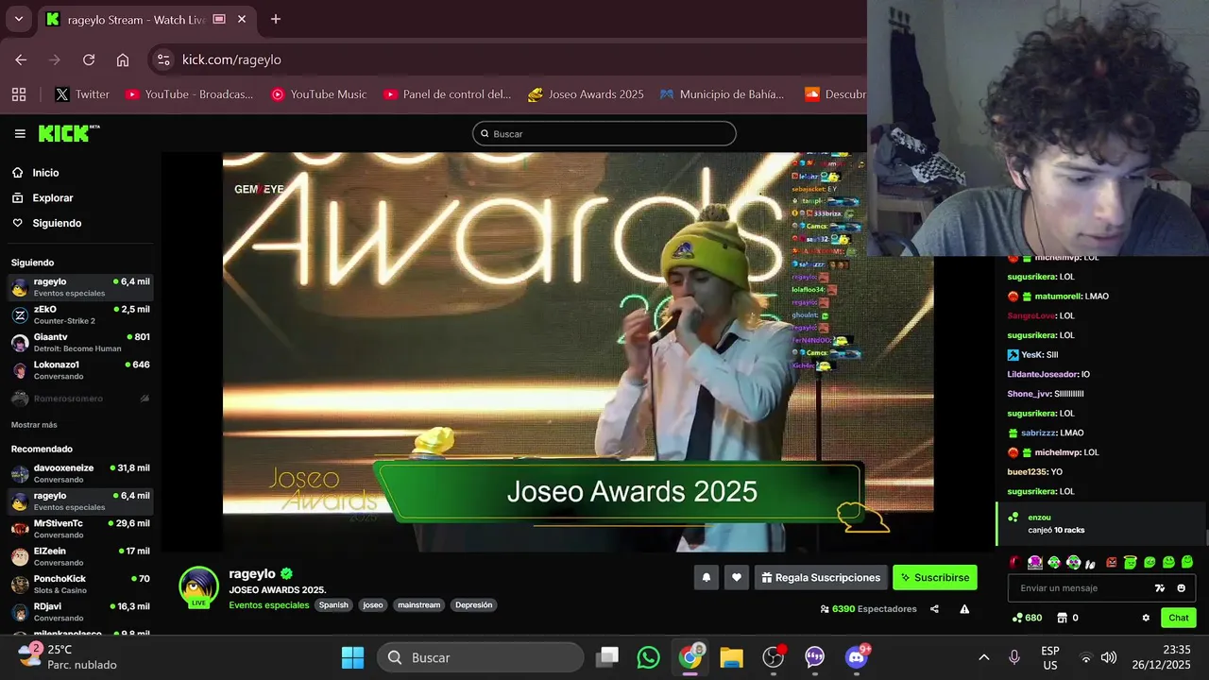Send message with the green Chat button
Image resolution: width=1209 pixels, height=680 pixels.
1179,618
